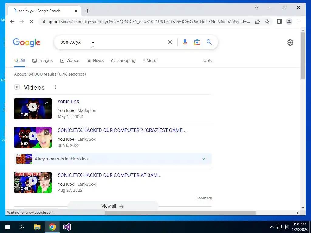View site information via the lock icon
The image size is (311, 233).
click(44, 22)
